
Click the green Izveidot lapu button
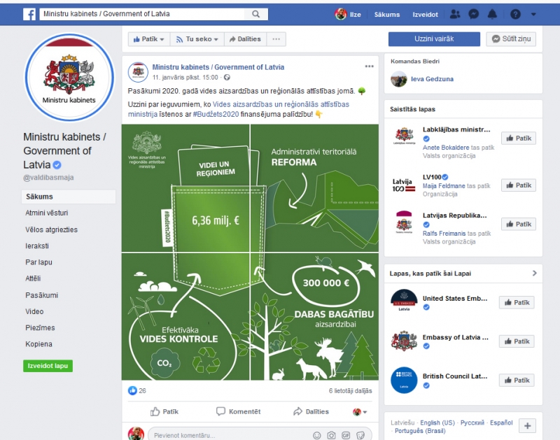click(x=48, y=366)
